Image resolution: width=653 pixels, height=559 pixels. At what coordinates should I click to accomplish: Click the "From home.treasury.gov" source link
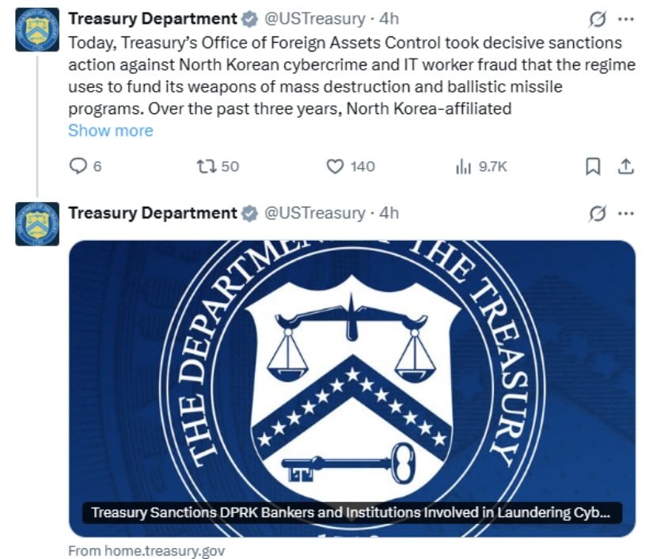tap(146, 550)
